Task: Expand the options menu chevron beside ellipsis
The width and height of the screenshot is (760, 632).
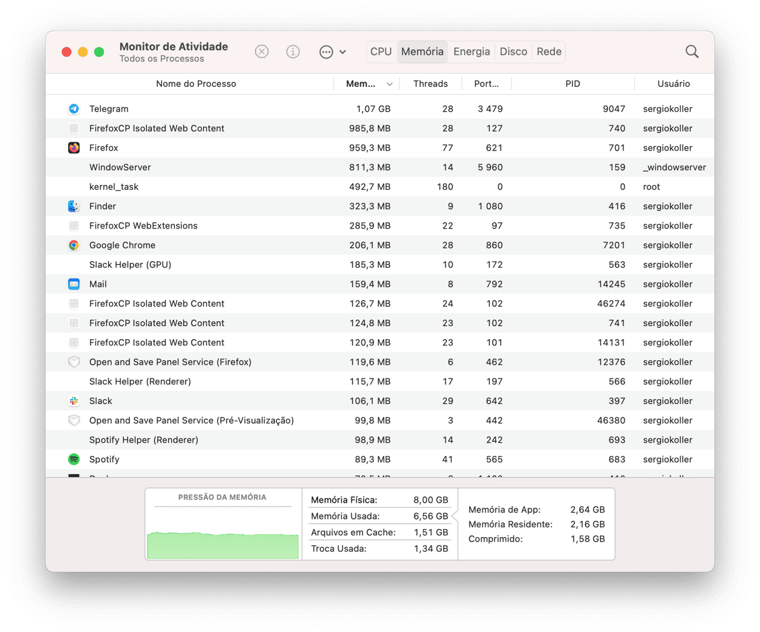Action: [342, 52]
